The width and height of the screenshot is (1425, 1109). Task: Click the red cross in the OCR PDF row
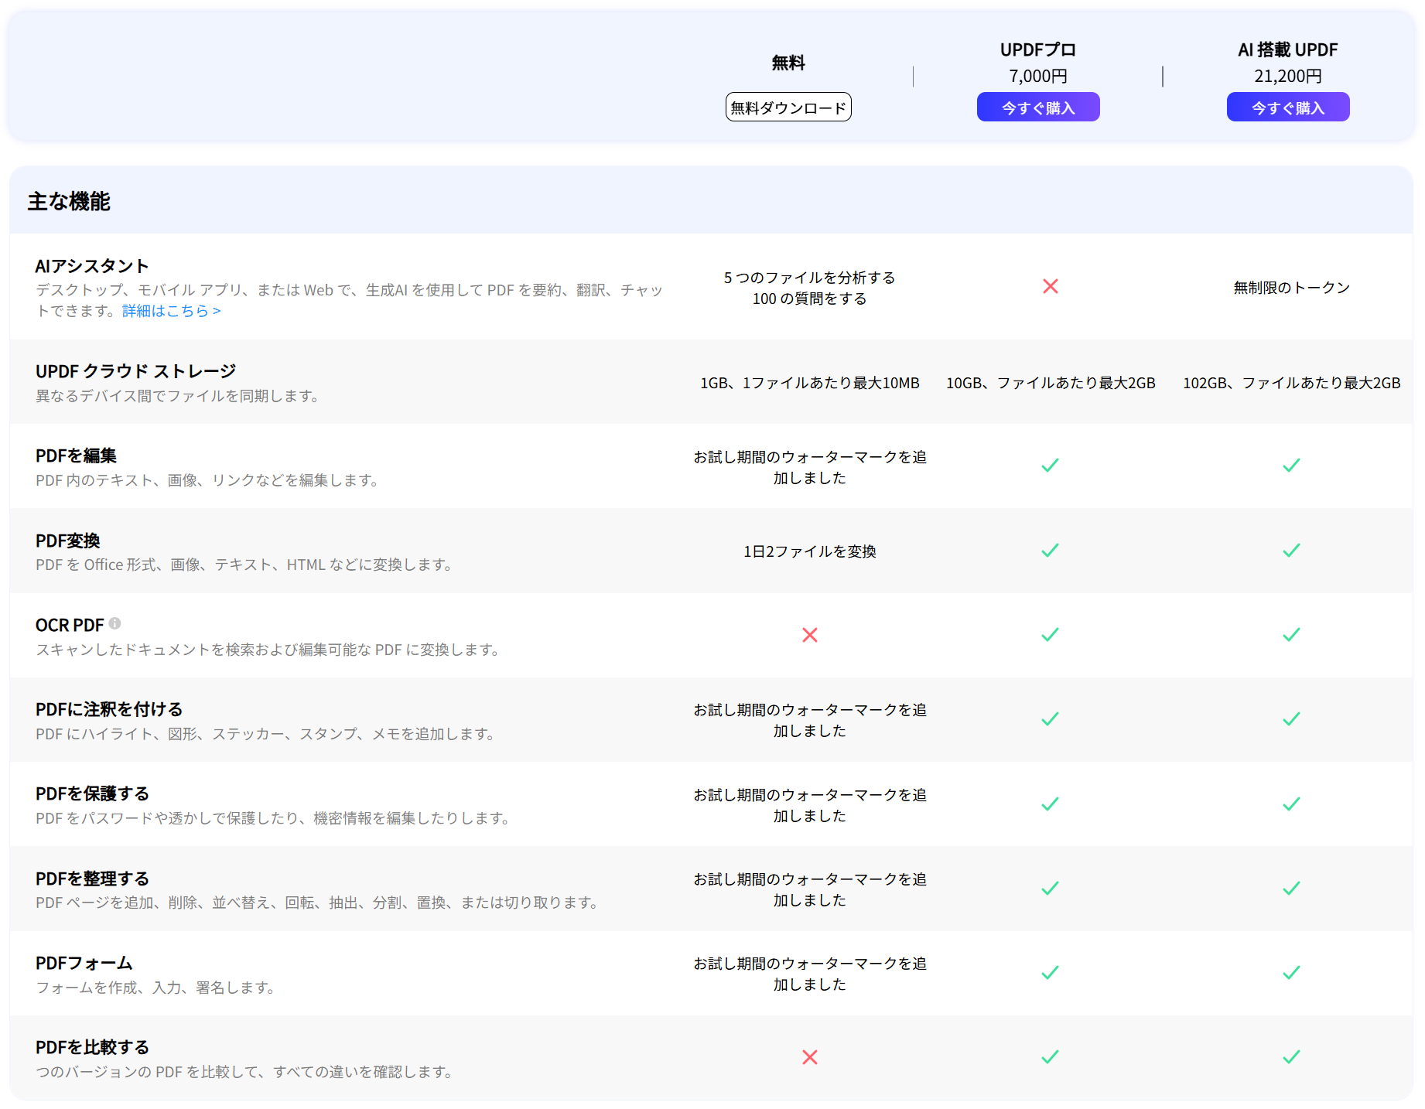[810, 635]
